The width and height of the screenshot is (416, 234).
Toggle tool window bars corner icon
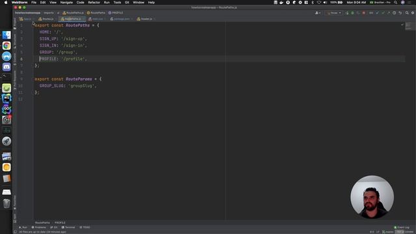tap(15, 232)
